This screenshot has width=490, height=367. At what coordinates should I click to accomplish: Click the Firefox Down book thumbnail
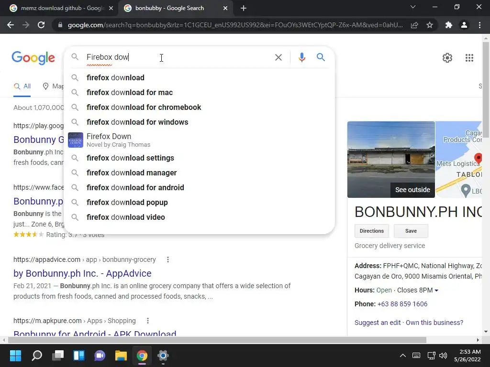pos(76,140)
